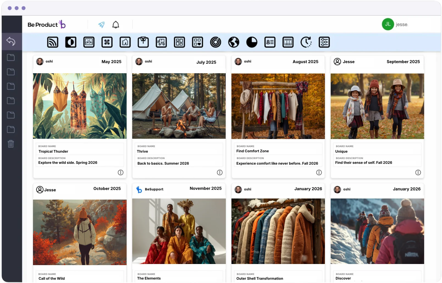Click the half-filled circle contrast icon
This screenshot has width=442, height=283.
coord(71,42)
